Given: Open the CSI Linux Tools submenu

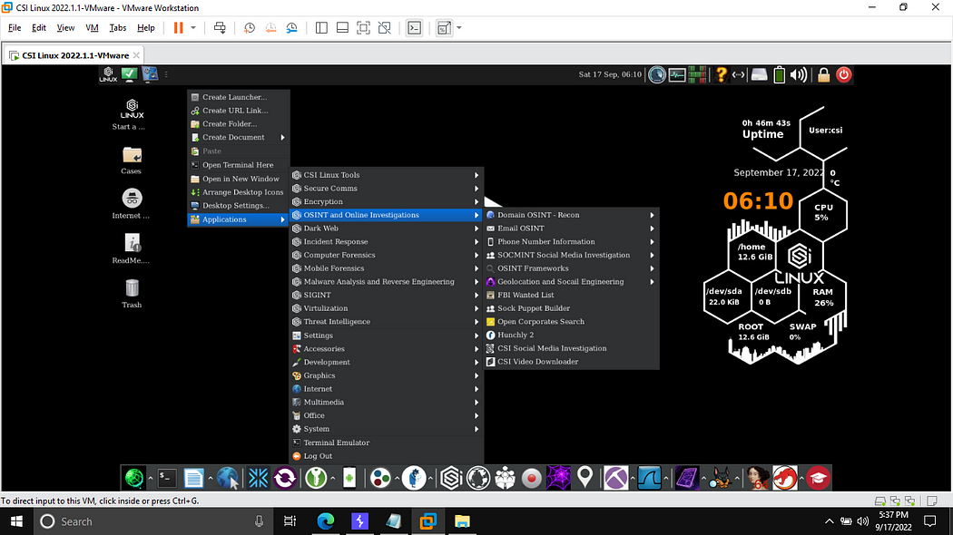Looking at the screenshot, I should 387,175.
